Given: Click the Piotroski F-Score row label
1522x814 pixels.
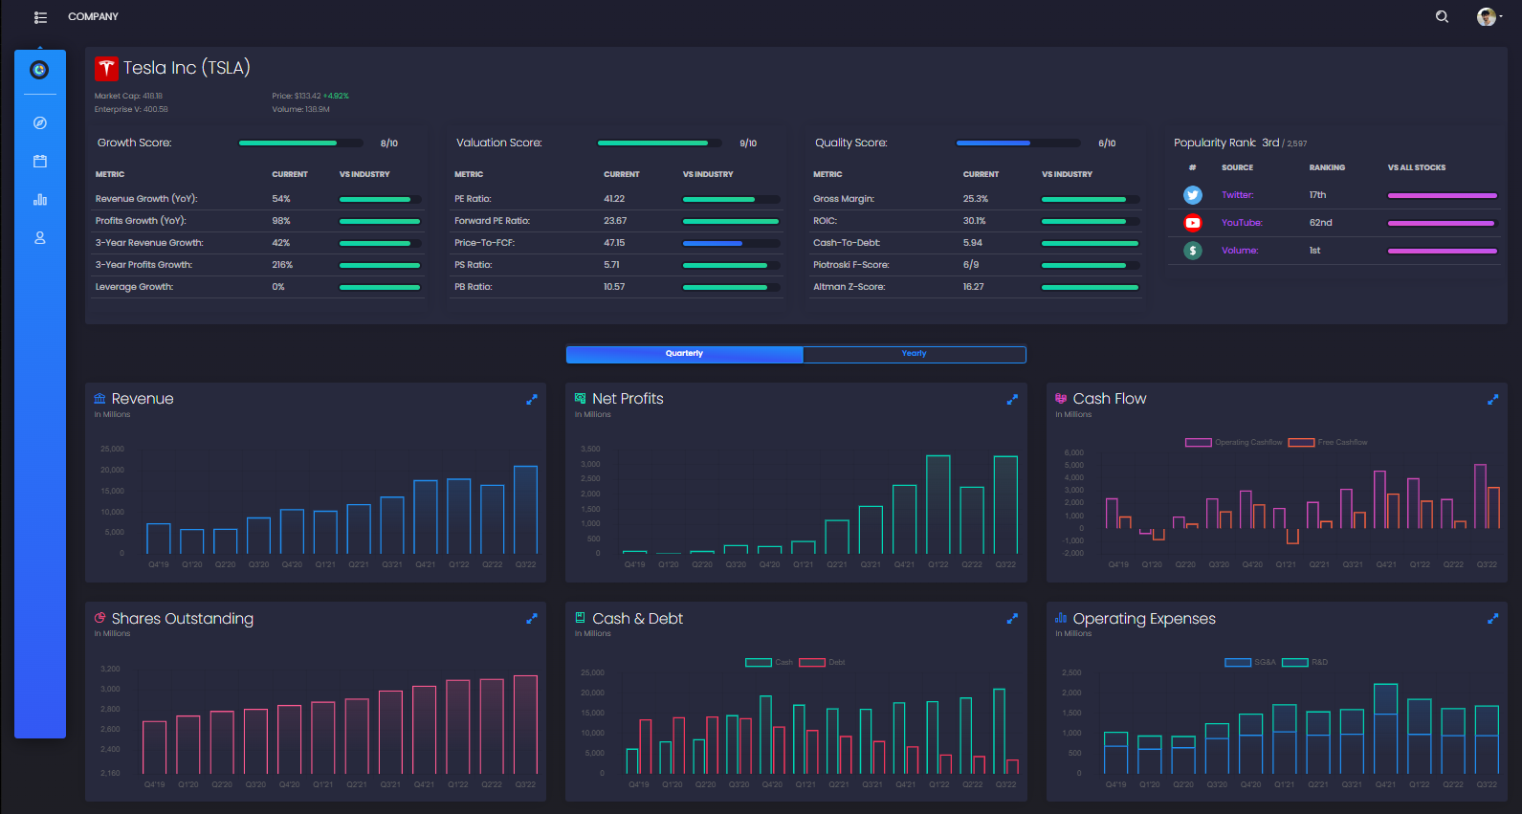Looking at the screenshot, I should coord(851,265).
